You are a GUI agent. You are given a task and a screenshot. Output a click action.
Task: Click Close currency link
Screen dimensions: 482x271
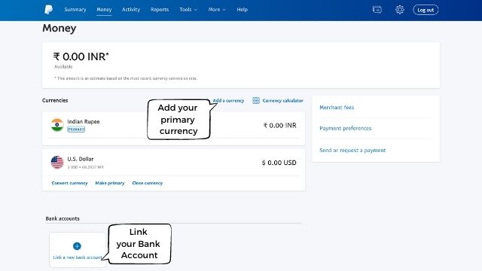click(148, 183)
